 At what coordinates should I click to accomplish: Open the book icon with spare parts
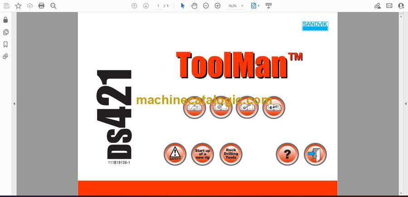point(274,107)
